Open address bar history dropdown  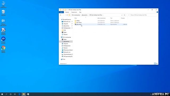click(x=122, y=15)
